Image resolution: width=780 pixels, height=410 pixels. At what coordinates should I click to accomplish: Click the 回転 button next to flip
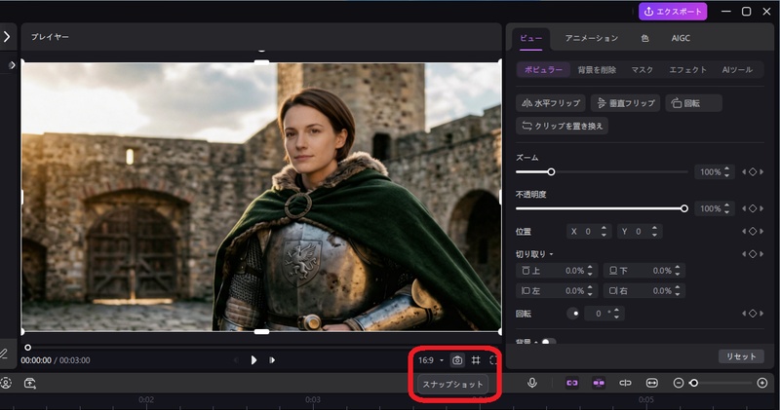tap(693, 103)
